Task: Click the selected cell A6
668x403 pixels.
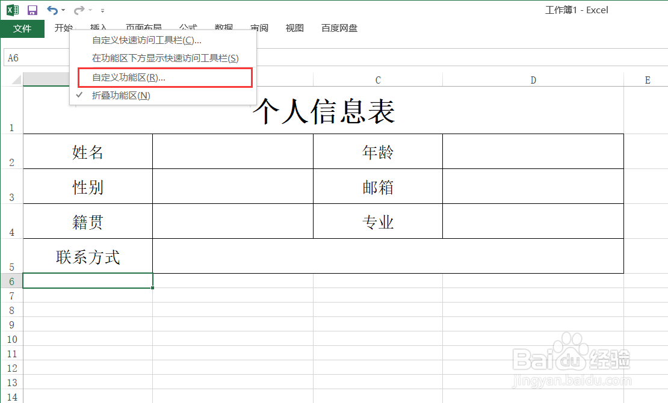Action: 88,281
